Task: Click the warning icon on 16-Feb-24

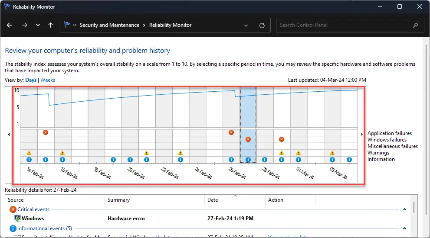Action: point(62,153)
